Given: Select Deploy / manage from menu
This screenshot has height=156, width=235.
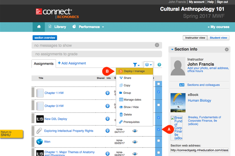Looking at the screenshot, I should click(134, 71).
